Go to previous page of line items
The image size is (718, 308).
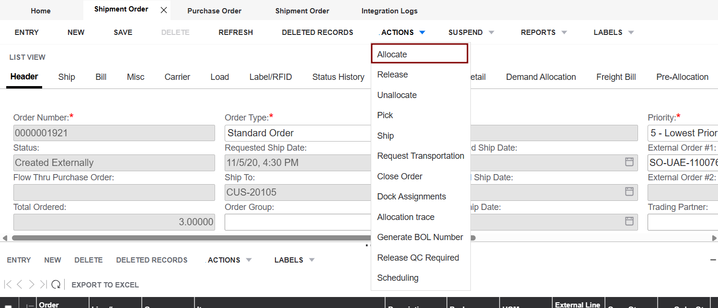[x=20, y=285]
